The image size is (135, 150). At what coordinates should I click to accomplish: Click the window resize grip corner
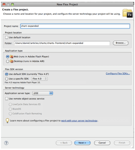click(x=132, y=147)
